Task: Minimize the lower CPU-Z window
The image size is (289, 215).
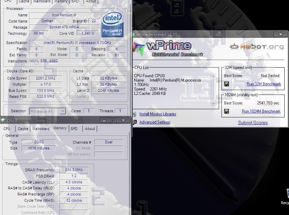Action: [x=104, y=120]
